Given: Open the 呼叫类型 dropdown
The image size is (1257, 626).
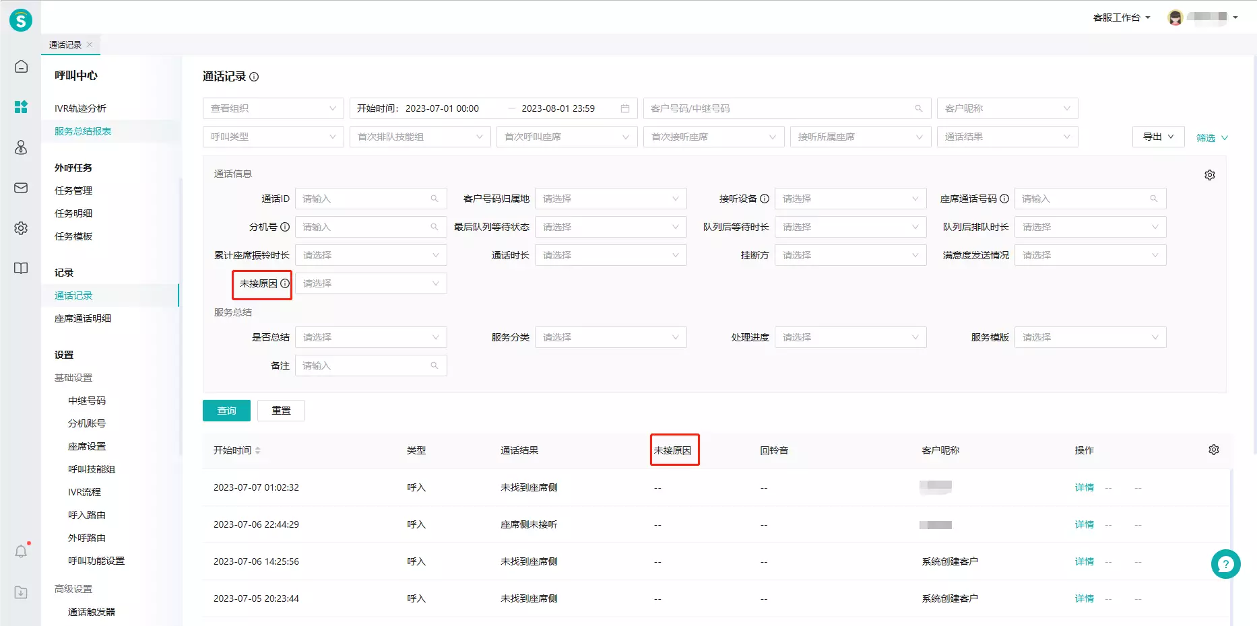Looking at the screenshot, I should [x=273, y=137].
